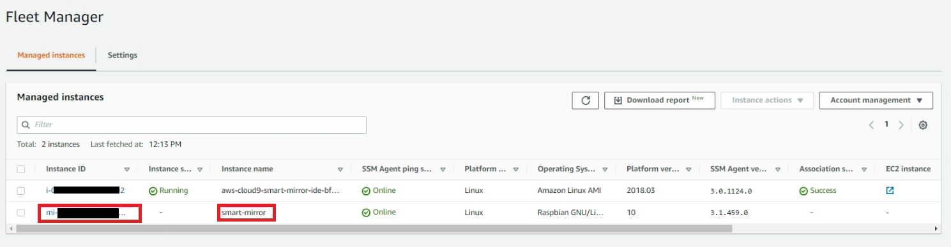The height and width of the screenshot is (247, 951).
Task: Click the smart-mirror instance name
Action: pos(243,212)
